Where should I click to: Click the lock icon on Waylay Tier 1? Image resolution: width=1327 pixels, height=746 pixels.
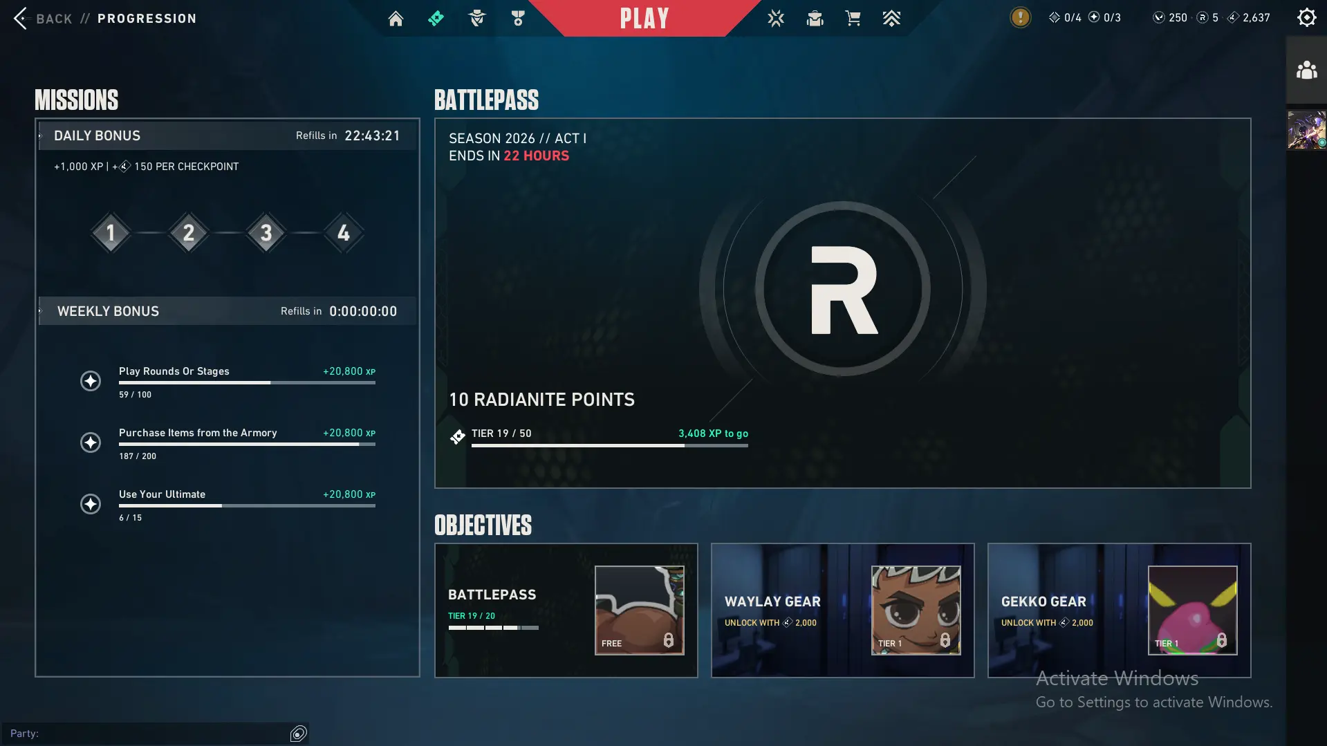coord(945,640)
